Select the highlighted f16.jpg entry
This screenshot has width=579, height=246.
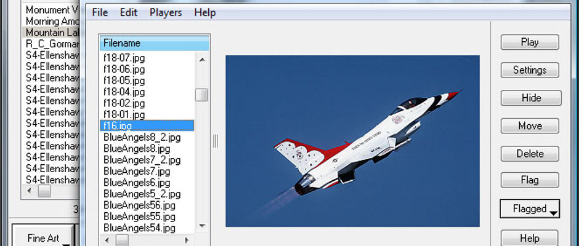[147, 125]
